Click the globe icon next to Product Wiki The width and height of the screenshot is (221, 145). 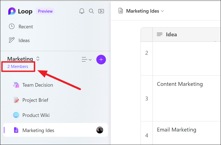point(16,115)
